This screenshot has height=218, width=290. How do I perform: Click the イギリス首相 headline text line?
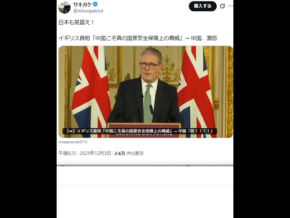(x=138, y=38)
